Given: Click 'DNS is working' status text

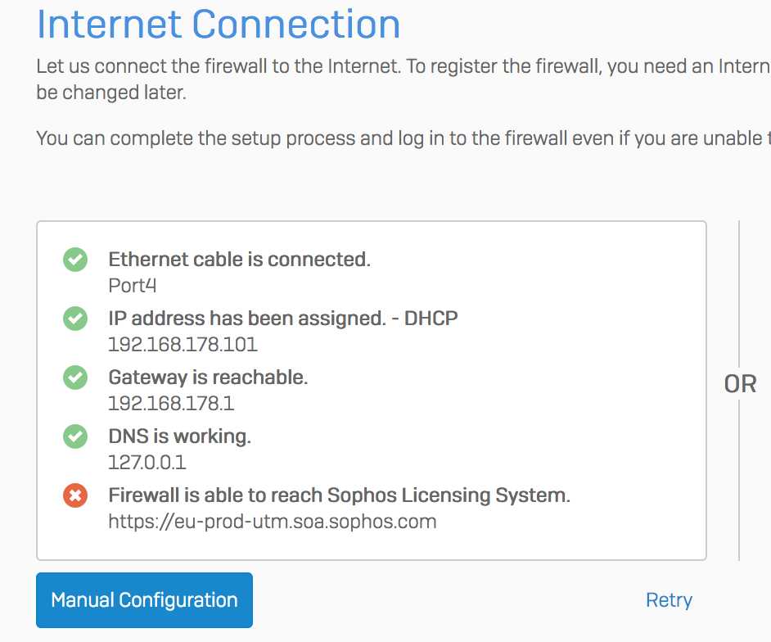Looking at the screenshot, I should 179,436.
